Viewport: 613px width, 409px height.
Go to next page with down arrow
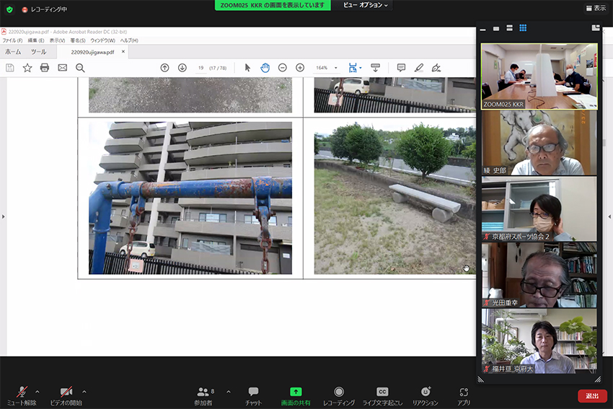pyautogui.click(x=182, y=68)
